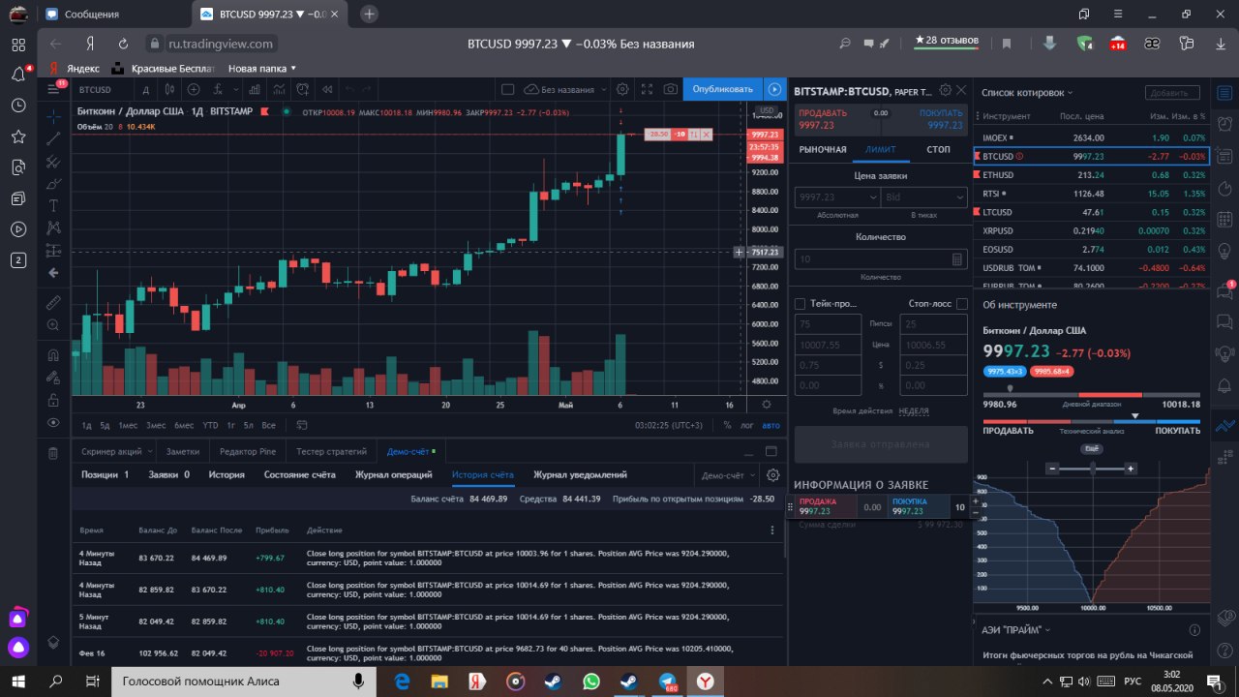The image size is (1239, 697).
Task: Toggle lock all drawing tools
Action: point(53,400)
